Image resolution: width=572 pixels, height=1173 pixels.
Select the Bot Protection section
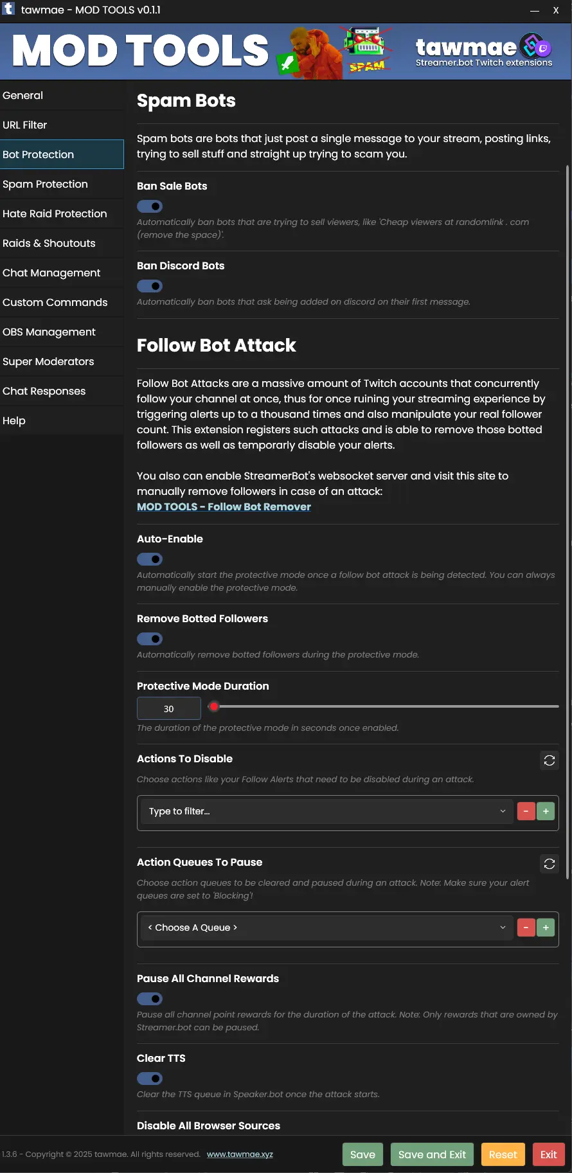[x=62, y=154]
